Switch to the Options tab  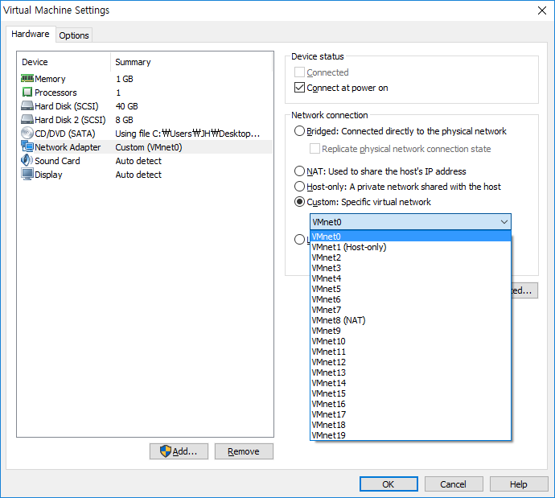pos(74,35)
